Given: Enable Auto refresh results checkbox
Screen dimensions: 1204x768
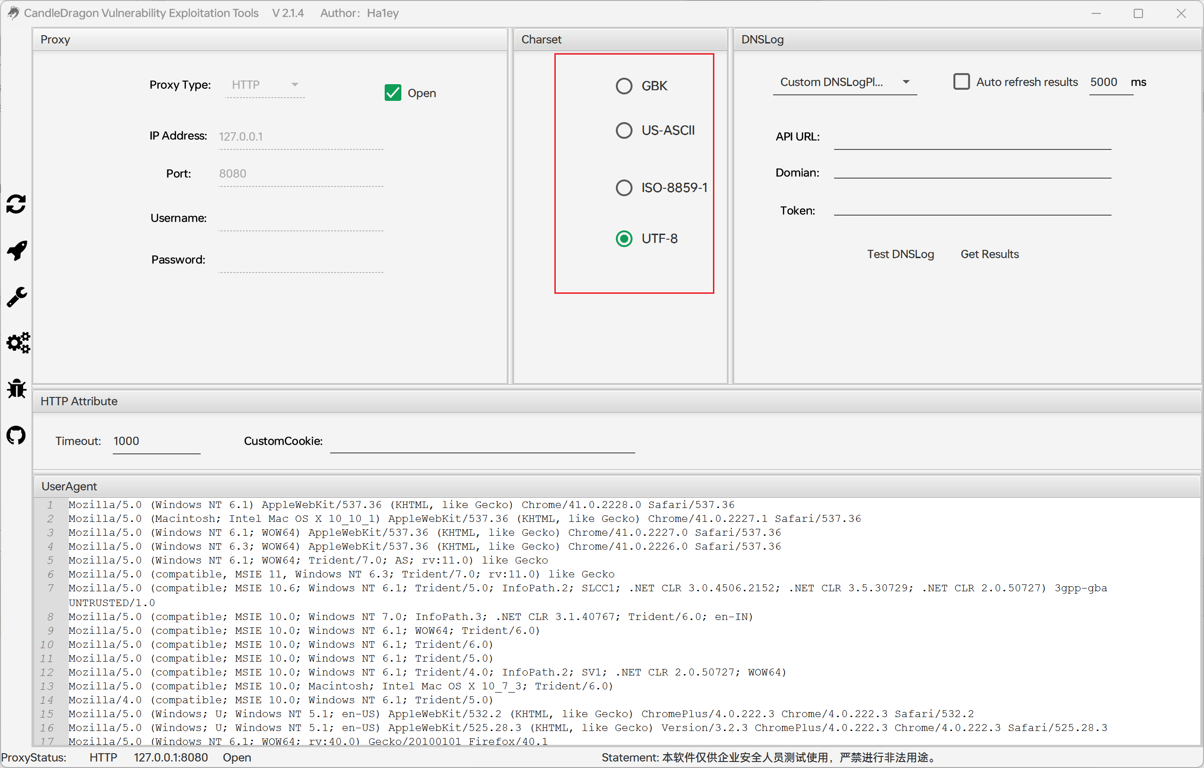Looking at the screenshot, I should (961, 82).
